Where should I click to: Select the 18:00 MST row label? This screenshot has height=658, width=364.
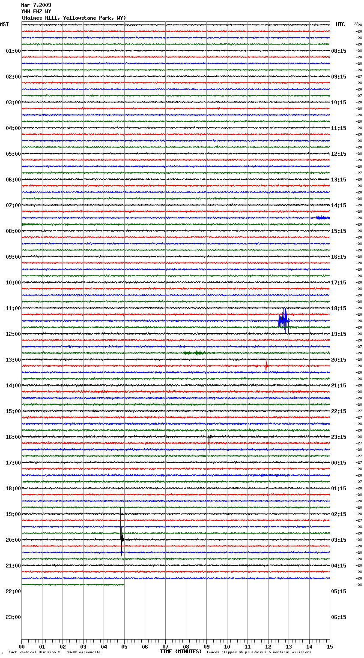click(x=13, y=489)
